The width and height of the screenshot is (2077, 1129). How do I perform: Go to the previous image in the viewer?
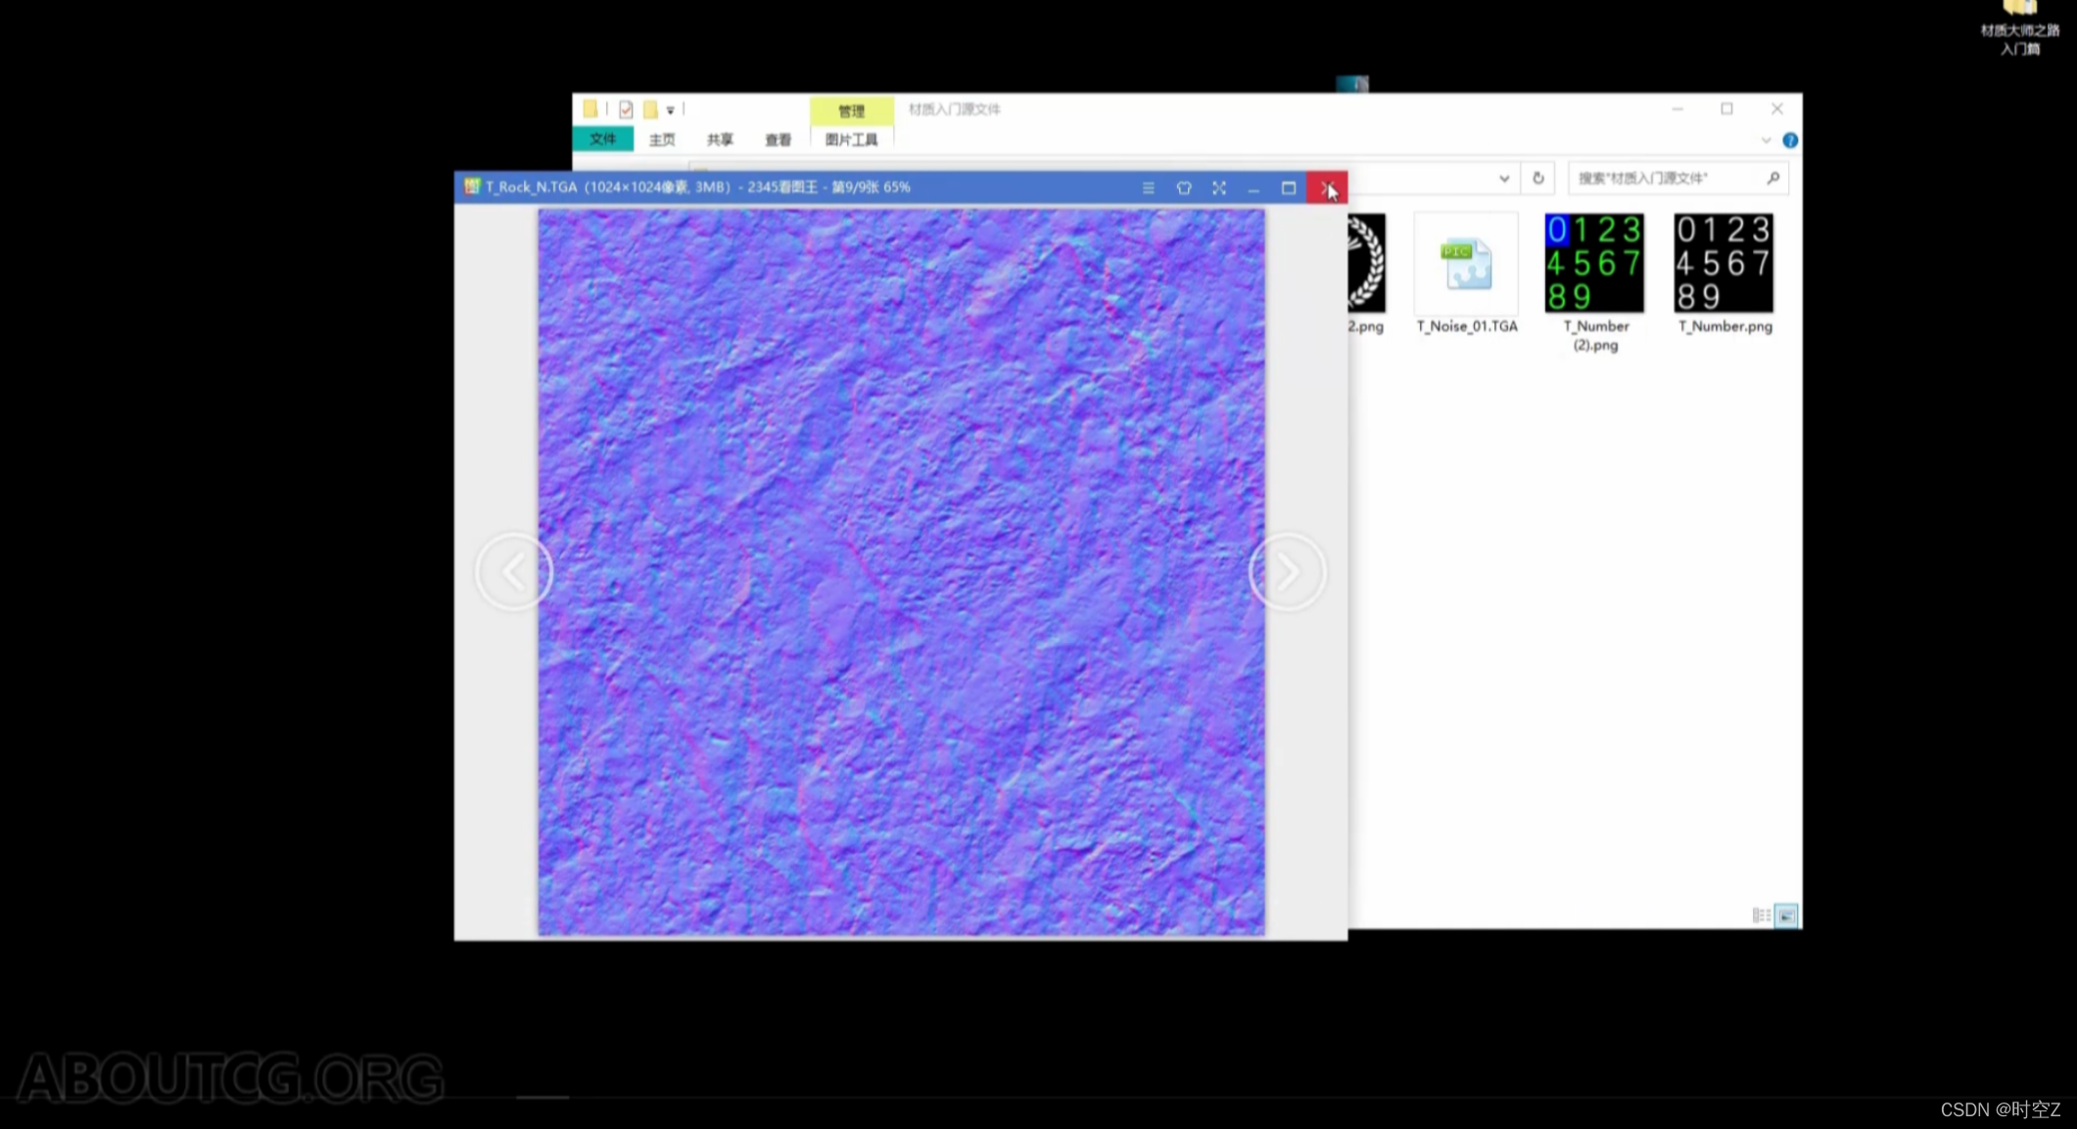tap(514, 572)
